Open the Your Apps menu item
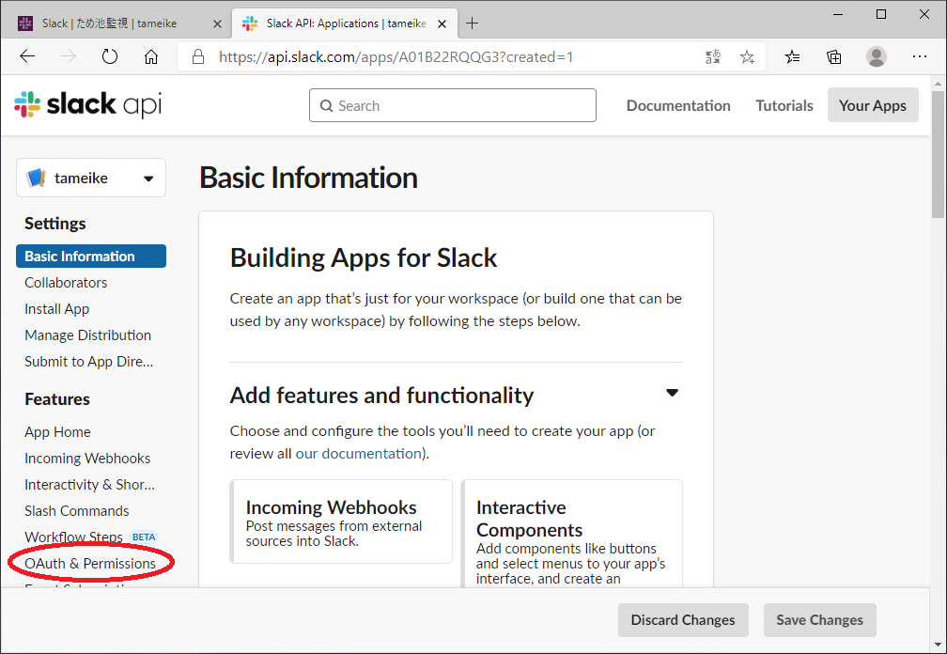The image size is (947, 654). (872, 105)
